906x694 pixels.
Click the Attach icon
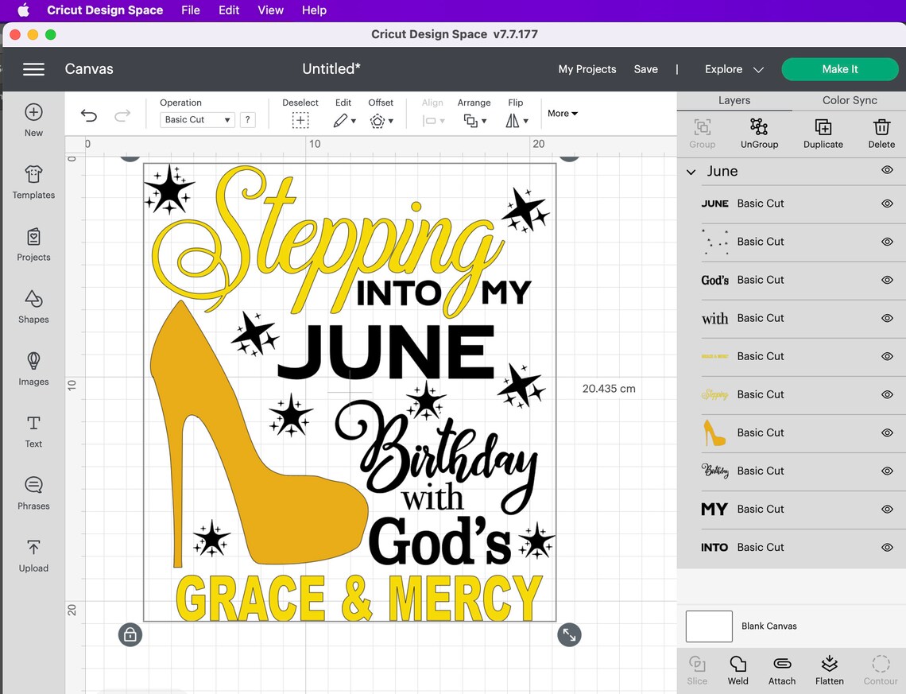coord(781,669)
